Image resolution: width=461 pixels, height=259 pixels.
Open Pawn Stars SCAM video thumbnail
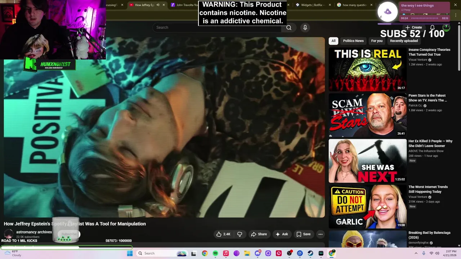tap(367, 115)
